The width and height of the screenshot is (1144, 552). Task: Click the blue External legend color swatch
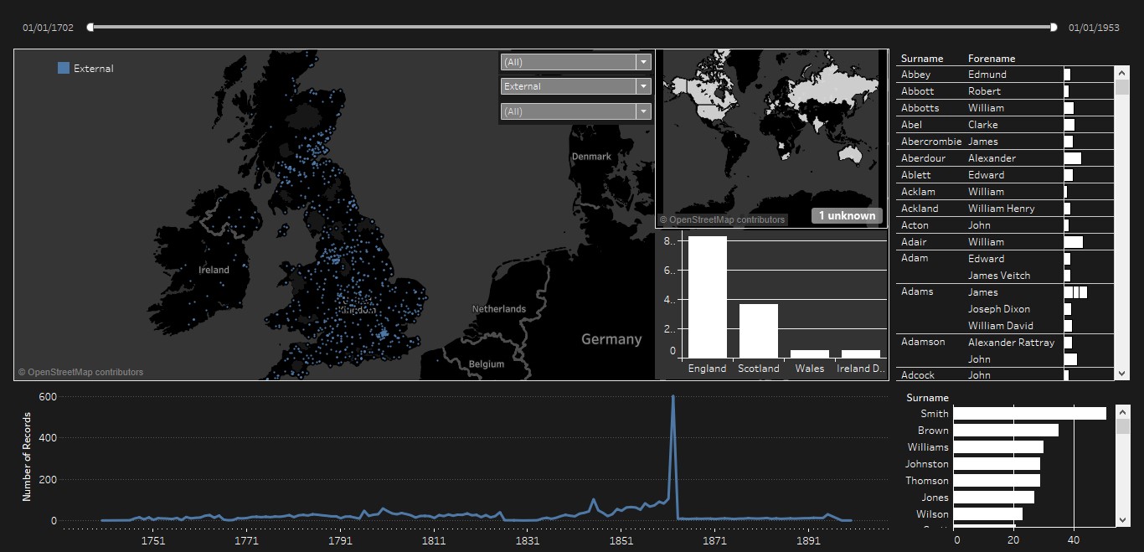tap(64, 69)
